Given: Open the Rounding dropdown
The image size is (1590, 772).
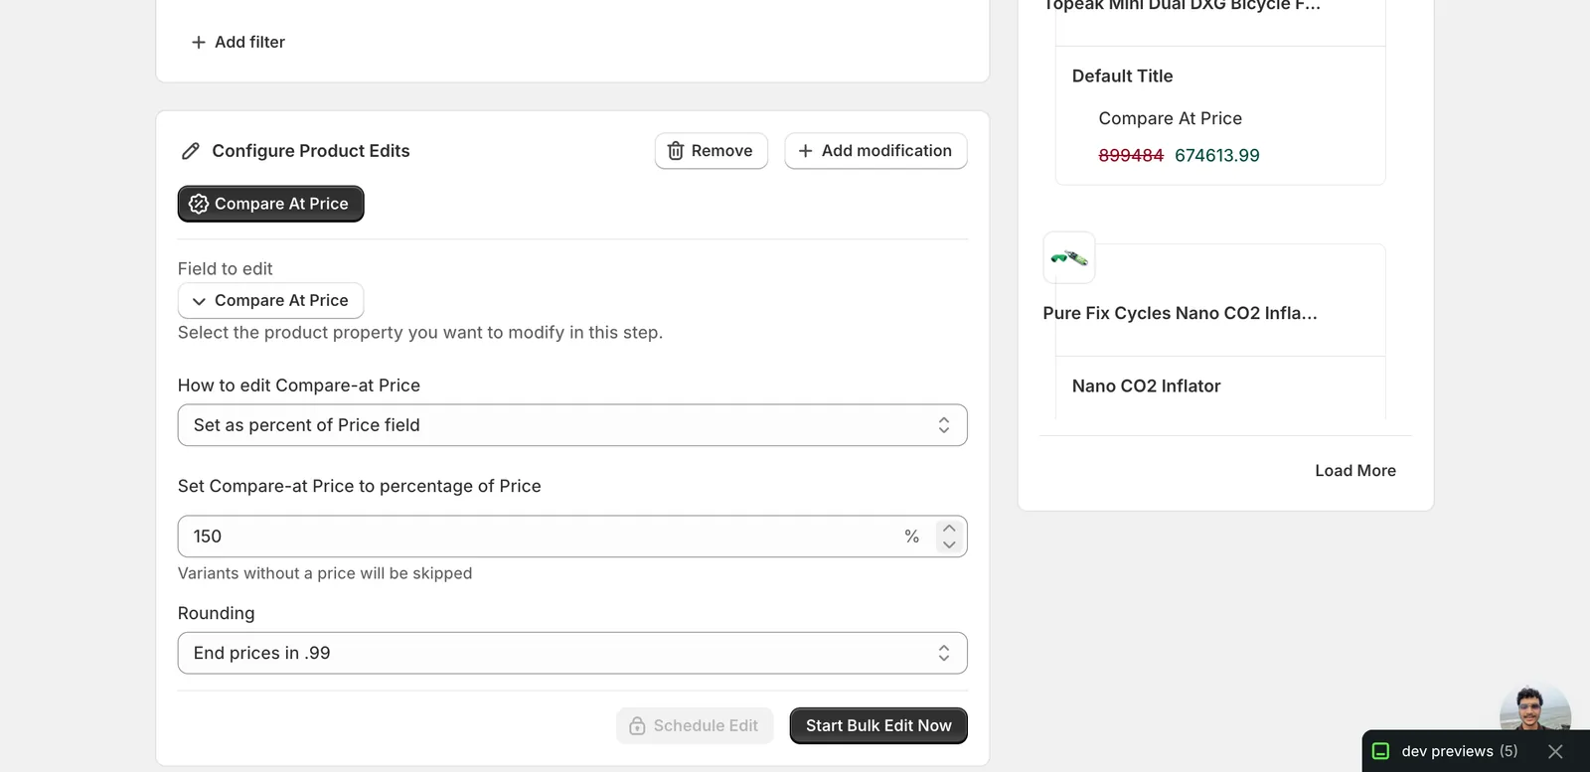Looking at the screenshot, I should click(x=572, y=653).
